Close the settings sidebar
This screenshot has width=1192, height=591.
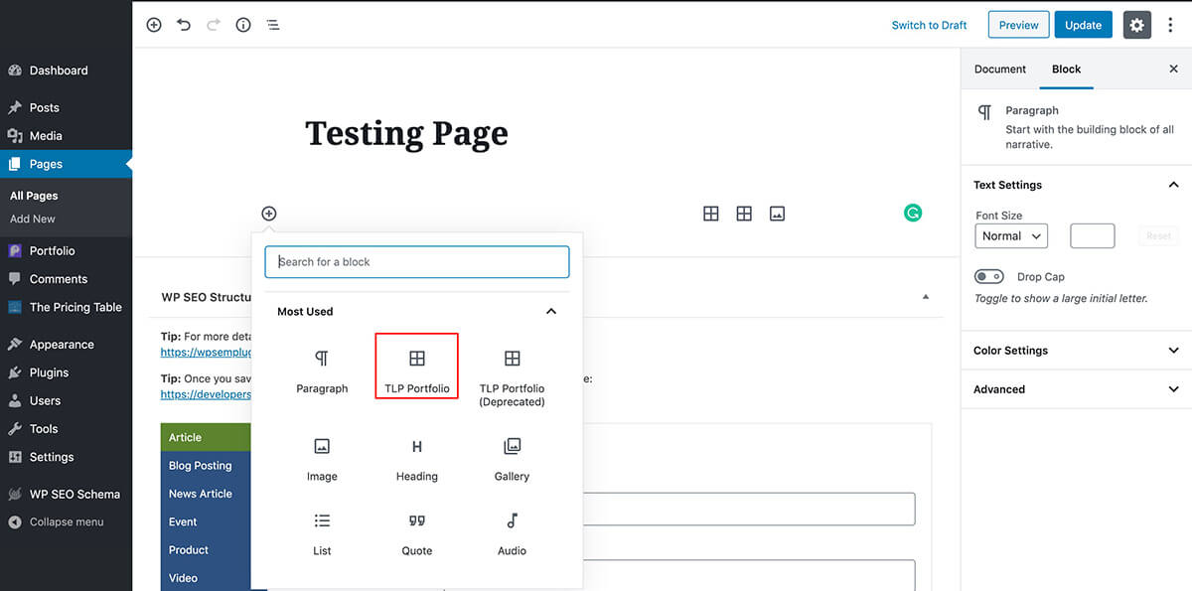coord(1173,70)
